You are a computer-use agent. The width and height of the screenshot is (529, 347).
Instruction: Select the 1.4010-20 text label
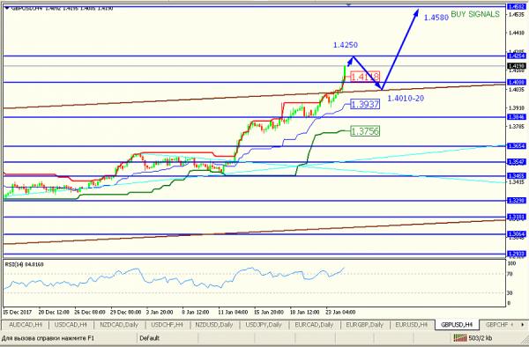[x=406, y=99]
